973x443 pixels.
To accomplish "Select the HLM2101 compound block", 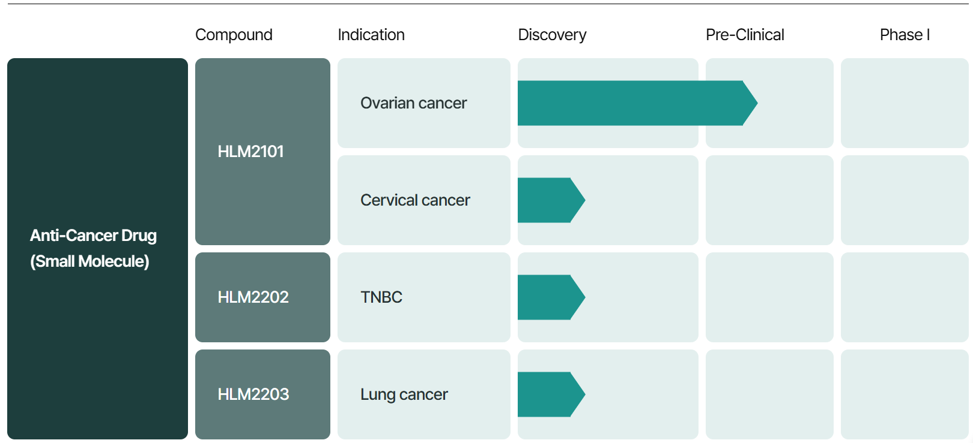I will tap(262, 152).
